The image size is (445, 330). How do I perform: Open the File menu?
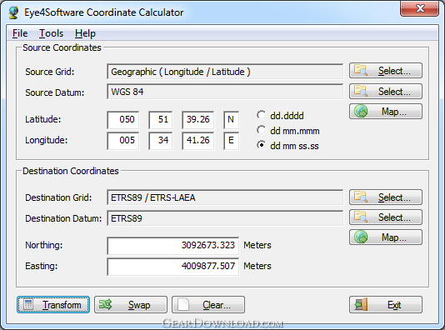(20, 33)
